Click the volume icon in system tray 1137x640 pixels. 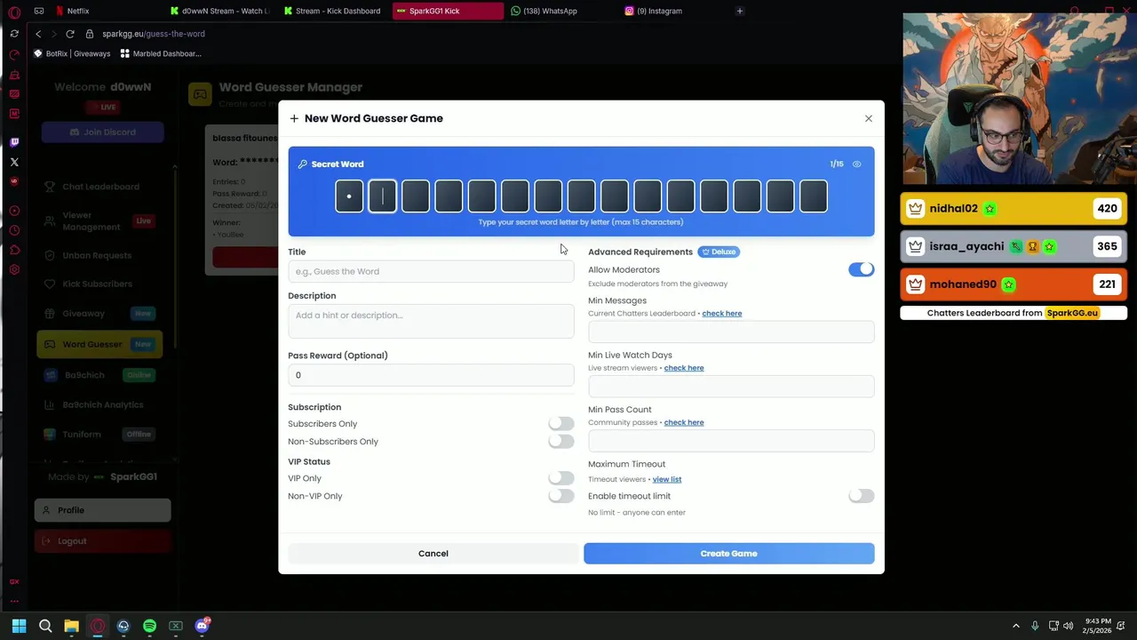pyautogui.click(x=1068, y=626)
